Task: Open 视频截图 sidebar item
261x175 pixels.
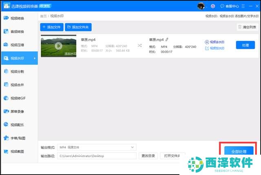Action: (19, 151)
